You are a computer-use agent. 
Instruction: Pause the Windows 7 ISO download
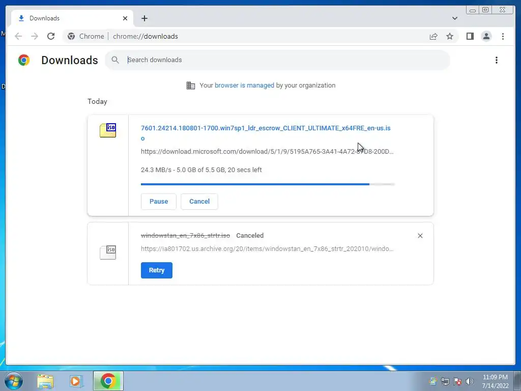coord(159,202)
